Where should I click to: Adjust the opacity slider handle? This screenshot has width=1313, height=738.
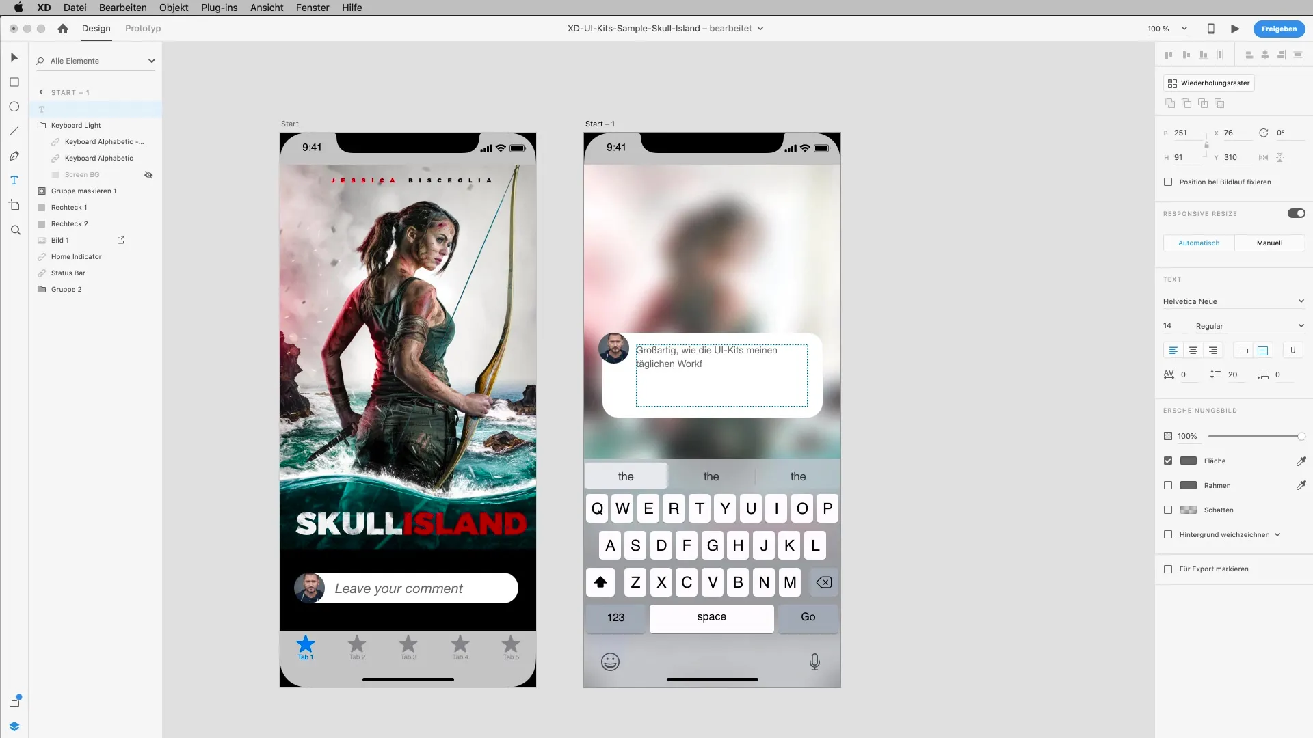pos(1301,437)
